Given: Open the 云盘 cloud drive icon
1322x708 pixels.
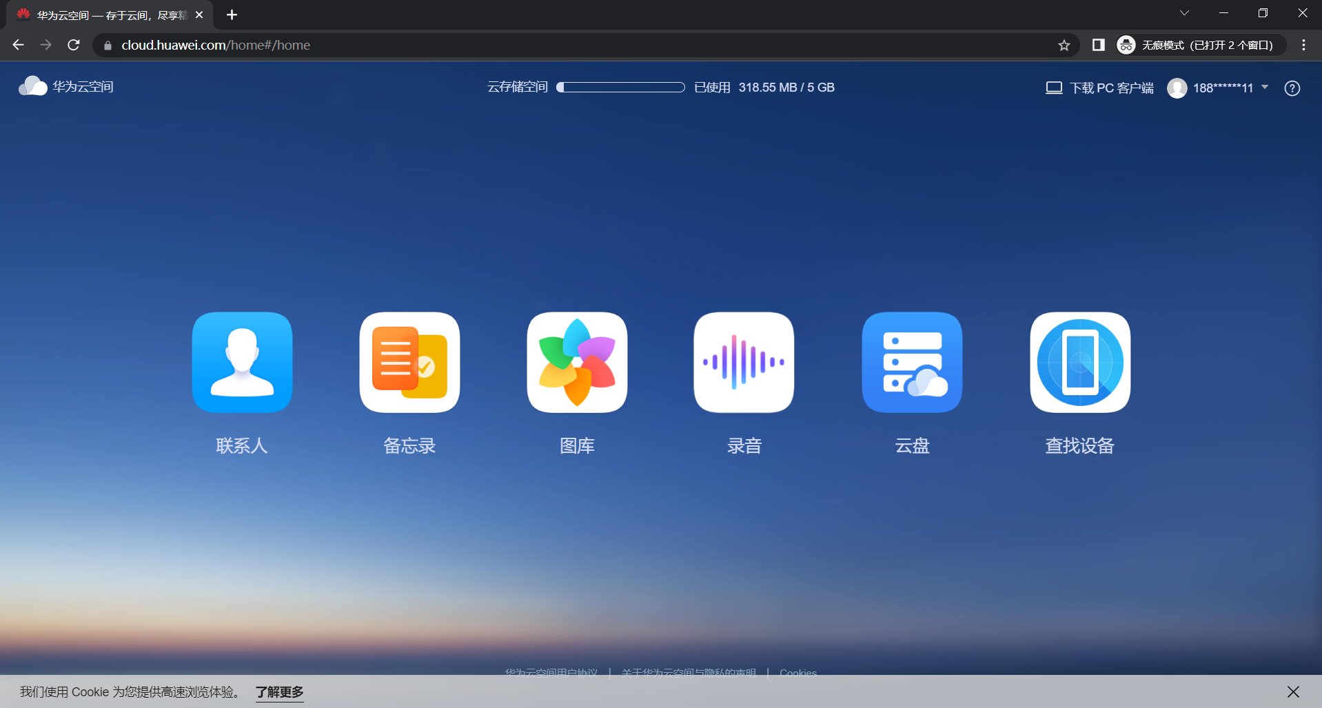Looking at the screenshot, I should coord(912,363).
